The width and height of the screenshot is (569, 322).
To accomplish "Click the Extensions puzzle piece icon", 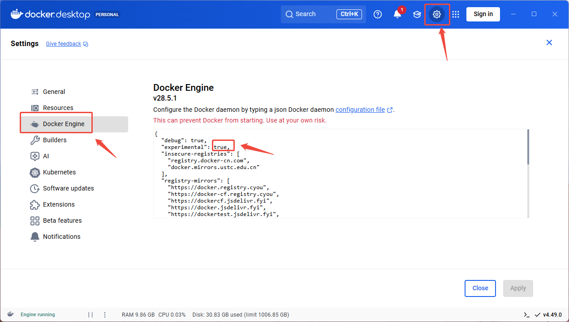I will pyautogui.click(x=35, y=204).
